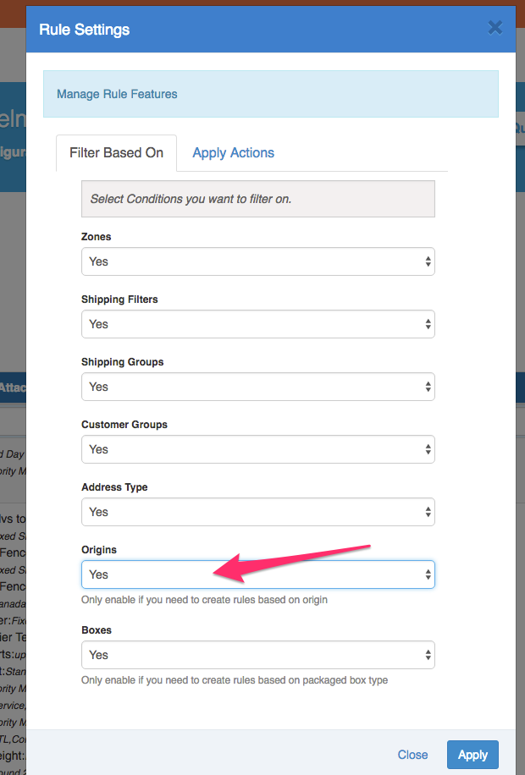Click the Address Type dropdown arrow icon

point(428,513)
